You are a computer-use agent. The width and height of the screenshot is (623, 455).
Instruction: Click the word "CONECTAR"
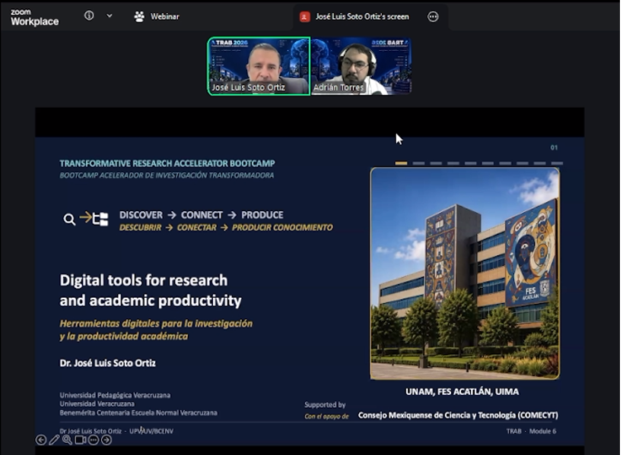pos(197,228)
